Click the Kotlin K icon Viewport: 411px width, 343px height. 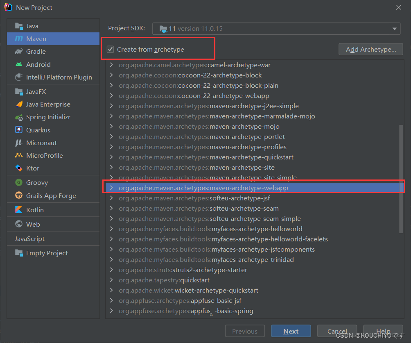point(19,210)
